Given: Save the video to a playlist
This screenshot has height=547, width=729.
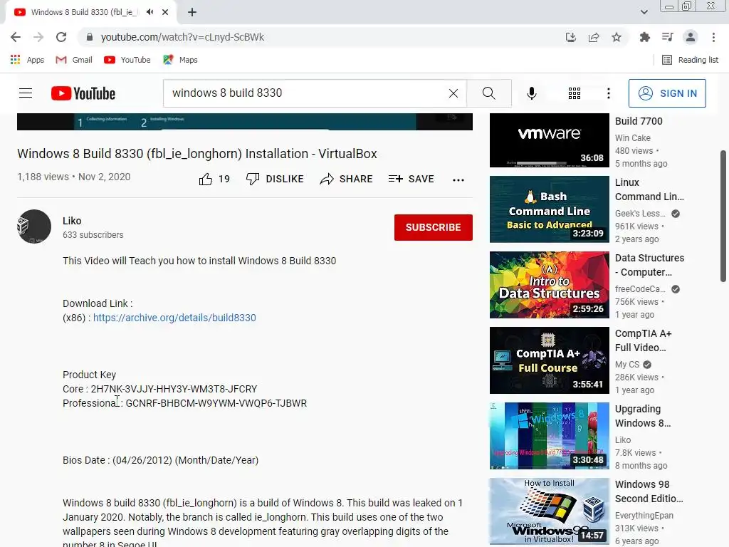Looking at the screenshot, I should (x=411, y=179).
